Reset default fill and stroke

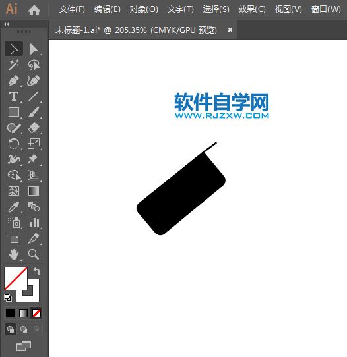pyautogui.click(x=8, y=297)
